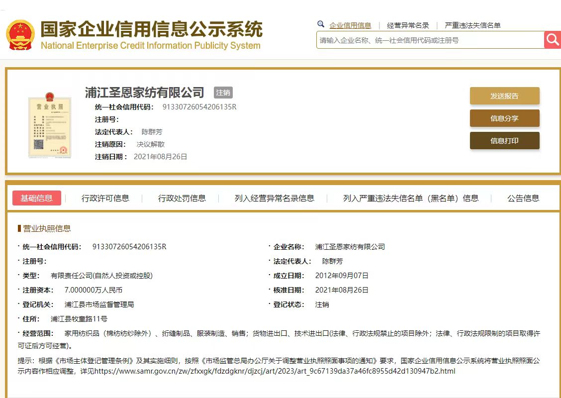
Task: Select the 严重违法失信名单 search category
Action: click(472, 25)
